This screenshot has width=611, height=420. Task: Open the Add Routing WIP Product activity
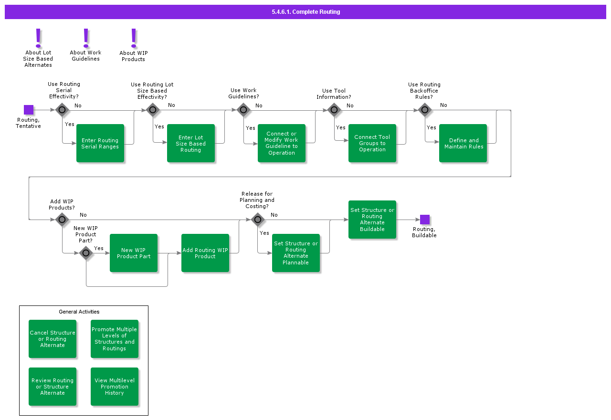point(205,253)
